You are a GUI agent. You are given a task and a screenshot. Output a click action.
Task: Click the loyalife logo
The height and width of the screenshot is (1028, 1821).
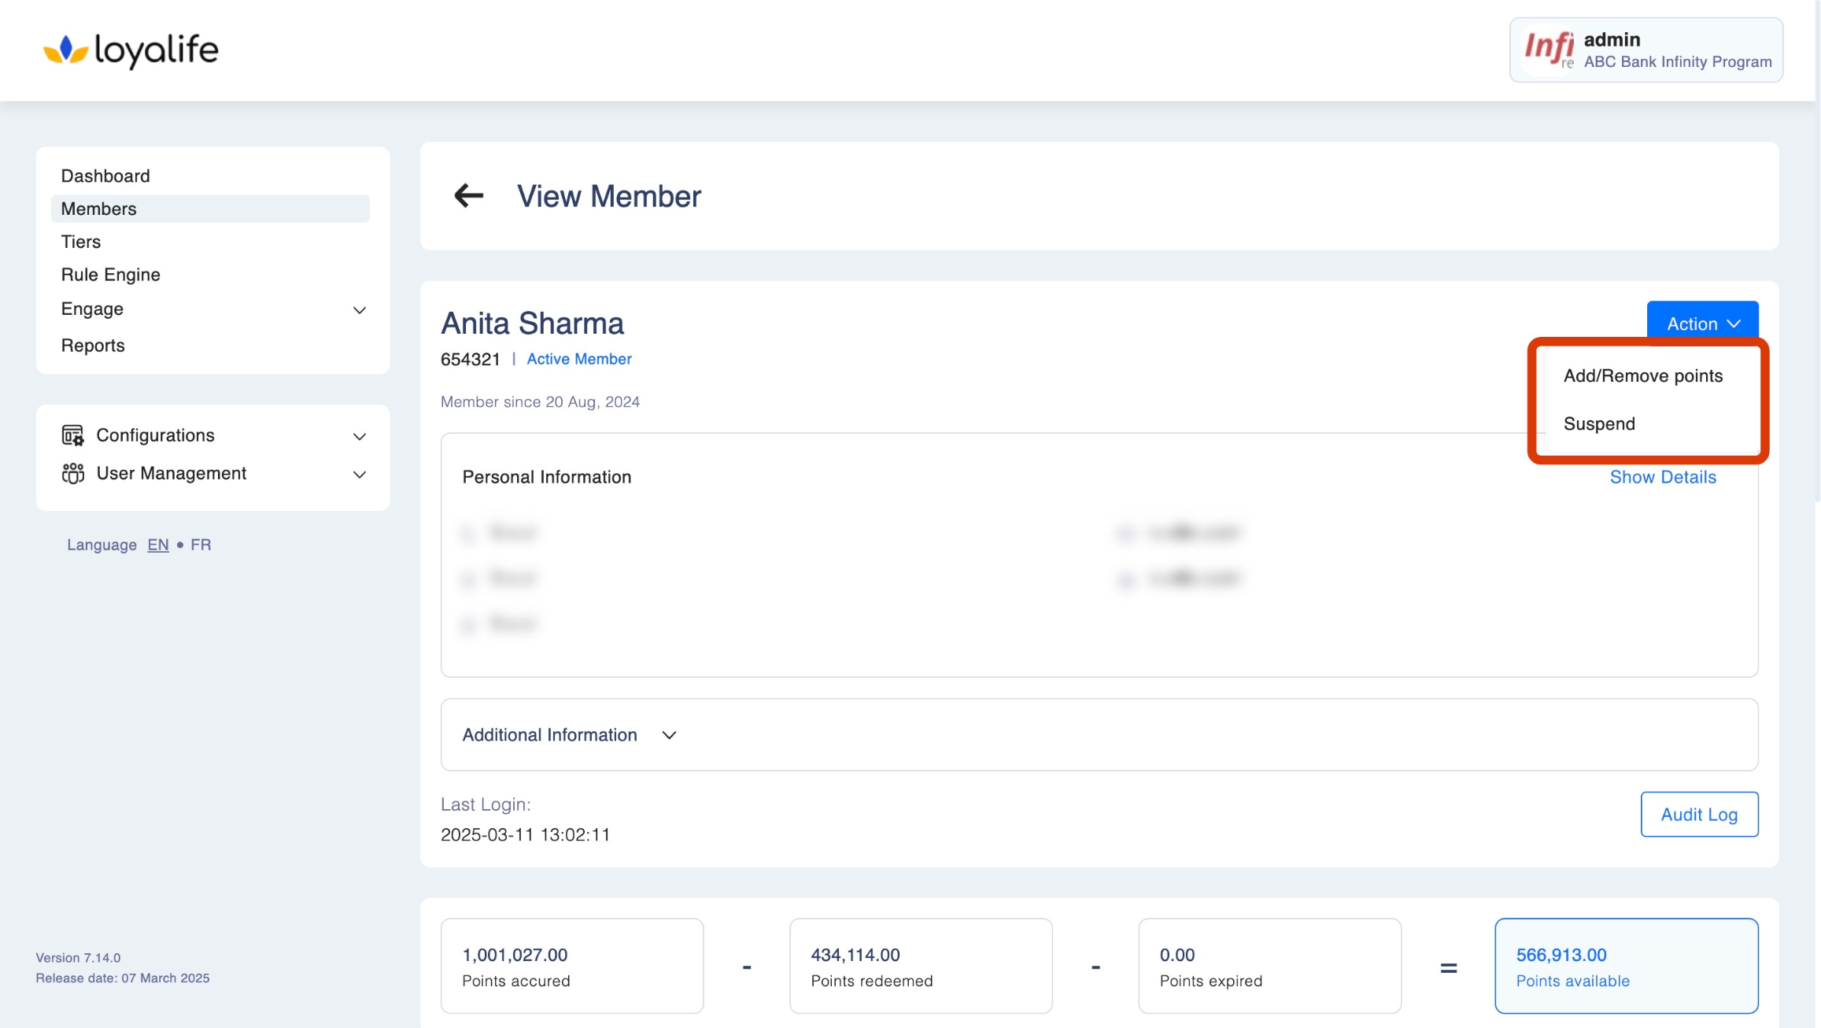(131, 50)
